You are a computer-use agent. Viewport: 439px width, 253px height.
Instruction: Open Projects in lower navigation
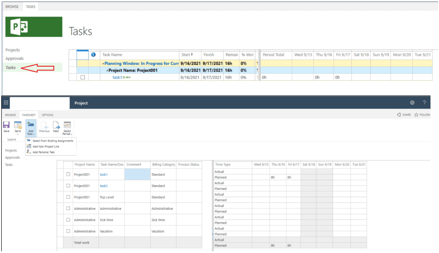(11, 150)
